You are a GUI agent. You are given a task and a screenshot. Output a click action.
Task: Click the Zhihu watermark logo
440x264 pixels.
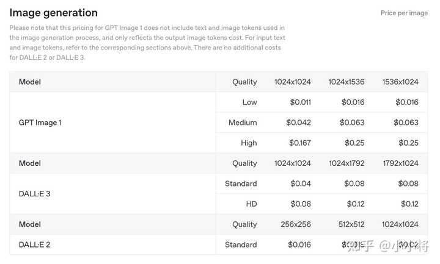click(358, 246)
